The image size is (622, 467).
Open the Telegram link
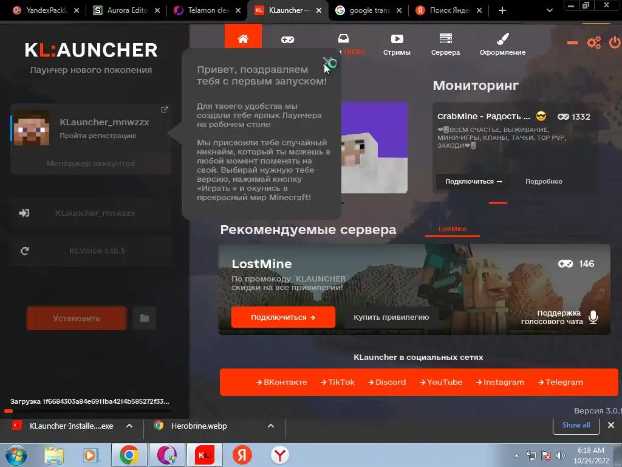point(561,382)
